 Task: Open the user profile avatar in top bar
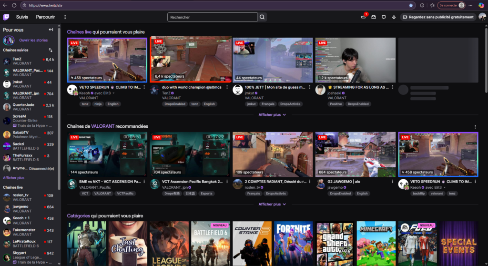point(482,17)
